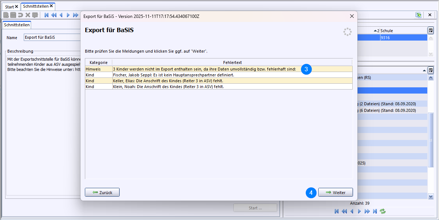Open column chooser beside Schule header
439x220 pixels.
tap(431, 30)
